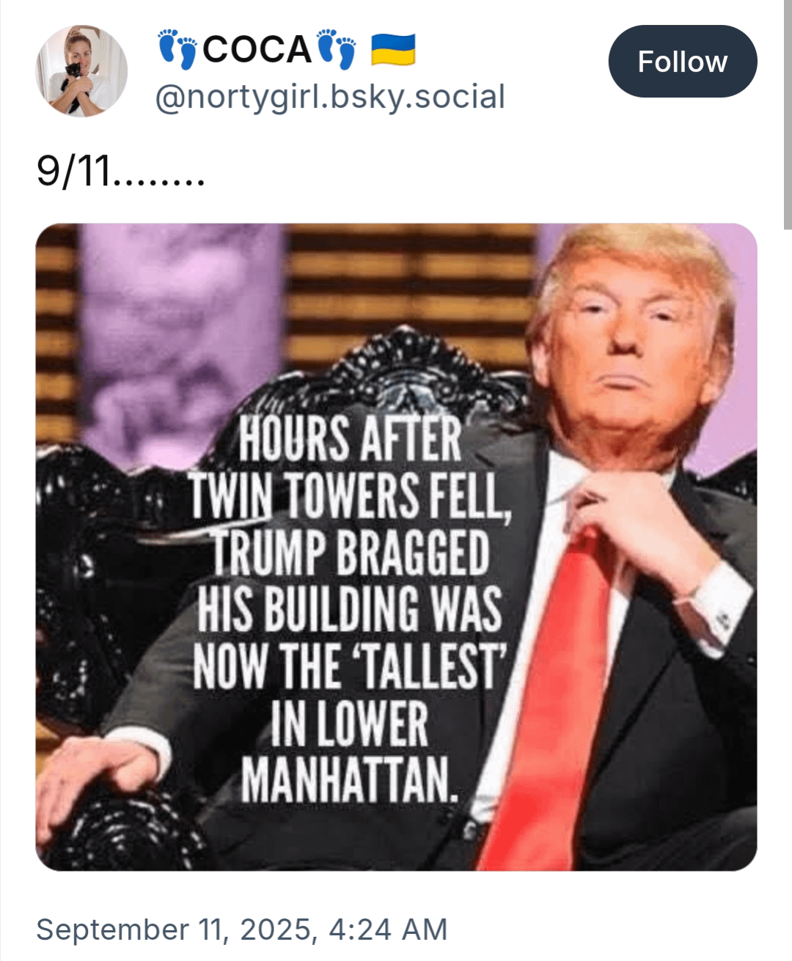Click the 'TWIN TOWERS FELL,' caption line
Image resolution: width=792 pixels, height=961 pixels.
tap(350, 496)
